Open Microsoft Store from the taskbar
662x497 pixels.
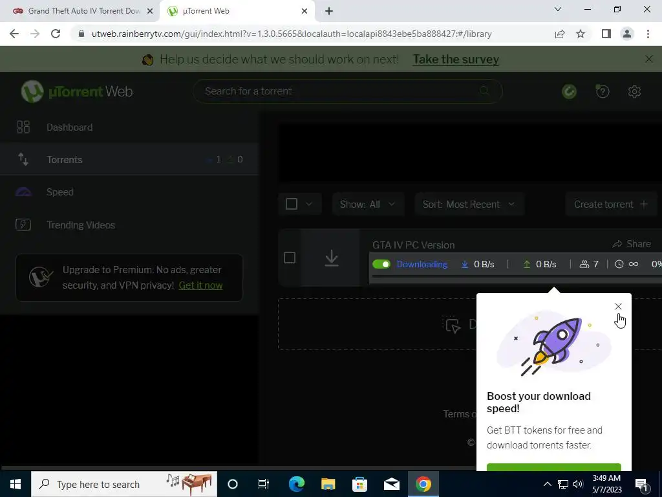359,484
